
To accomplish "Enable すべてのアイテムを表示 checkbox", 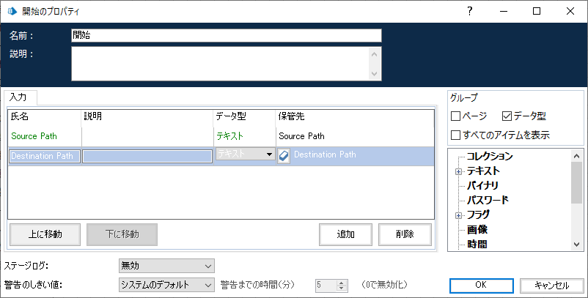I will pos(455,135).
